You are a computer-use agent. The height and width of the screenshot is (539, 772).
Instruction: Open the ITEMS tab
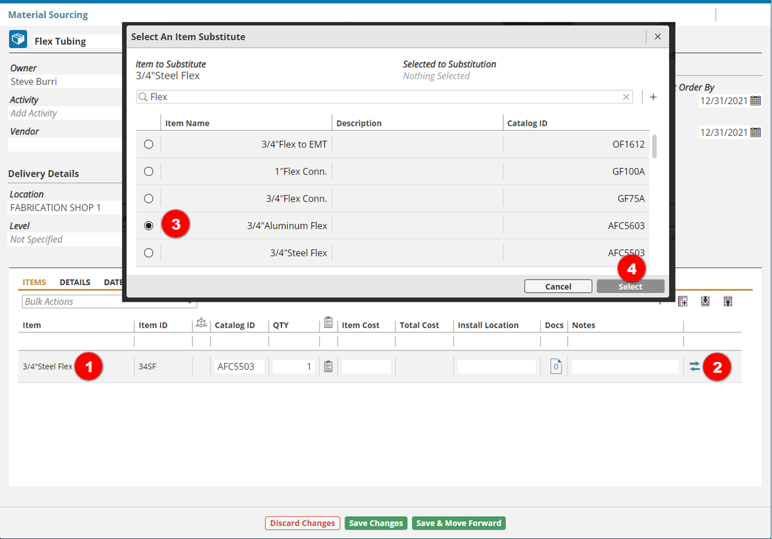pyautogui.click(x=34, y=282)
